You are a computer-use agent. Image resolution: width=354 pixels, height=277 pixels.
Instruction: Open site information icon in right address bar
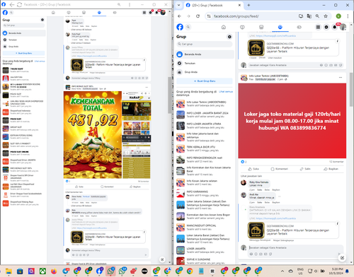tap(209, 16)
